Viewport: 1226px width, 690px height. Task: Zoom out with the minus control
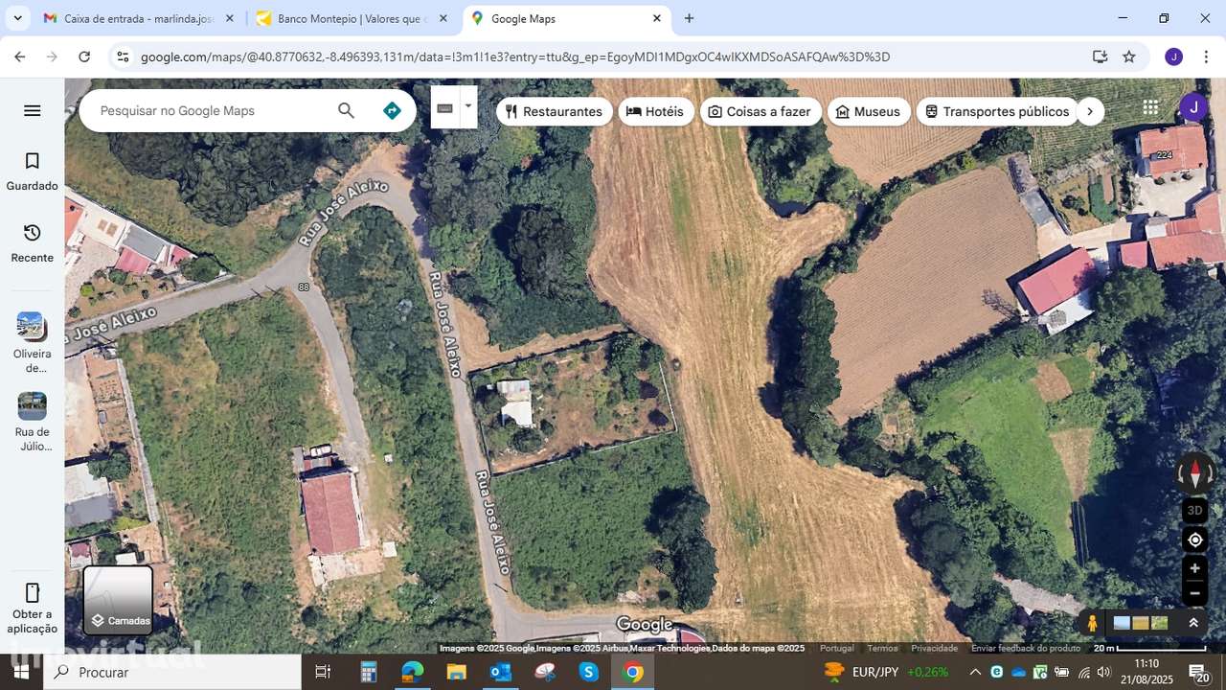[1194, 592]
